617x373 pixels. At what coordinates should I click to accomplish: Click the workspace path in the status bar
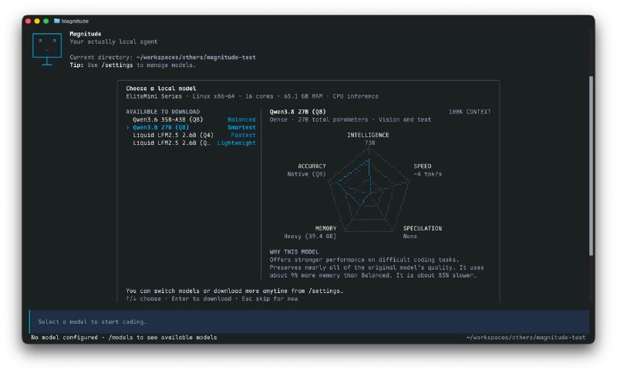[x=526, y=338]
